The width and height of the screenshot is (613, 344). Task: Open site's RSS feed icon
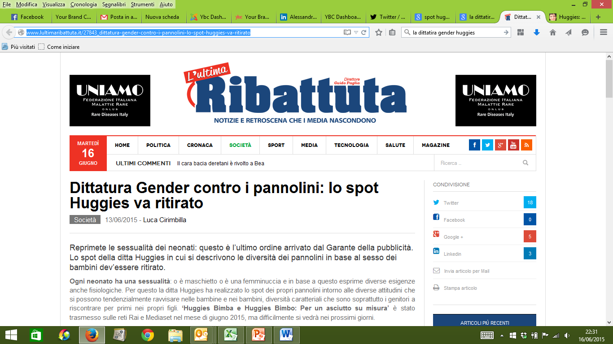click(x=526, y=145)
